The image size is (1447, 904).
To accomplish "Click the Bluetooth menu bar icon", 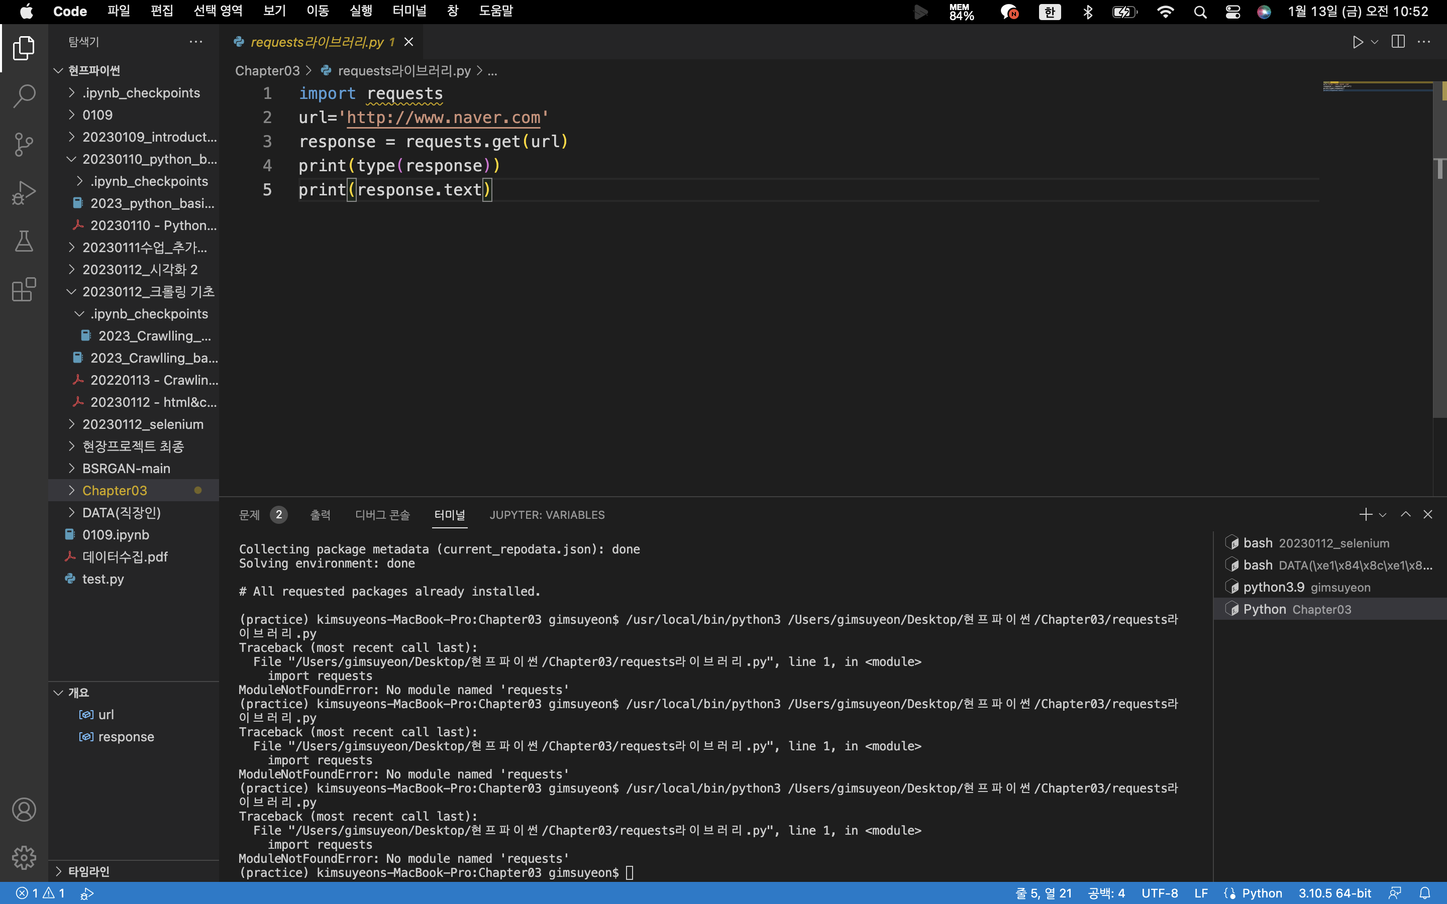I will point(1088,12).
